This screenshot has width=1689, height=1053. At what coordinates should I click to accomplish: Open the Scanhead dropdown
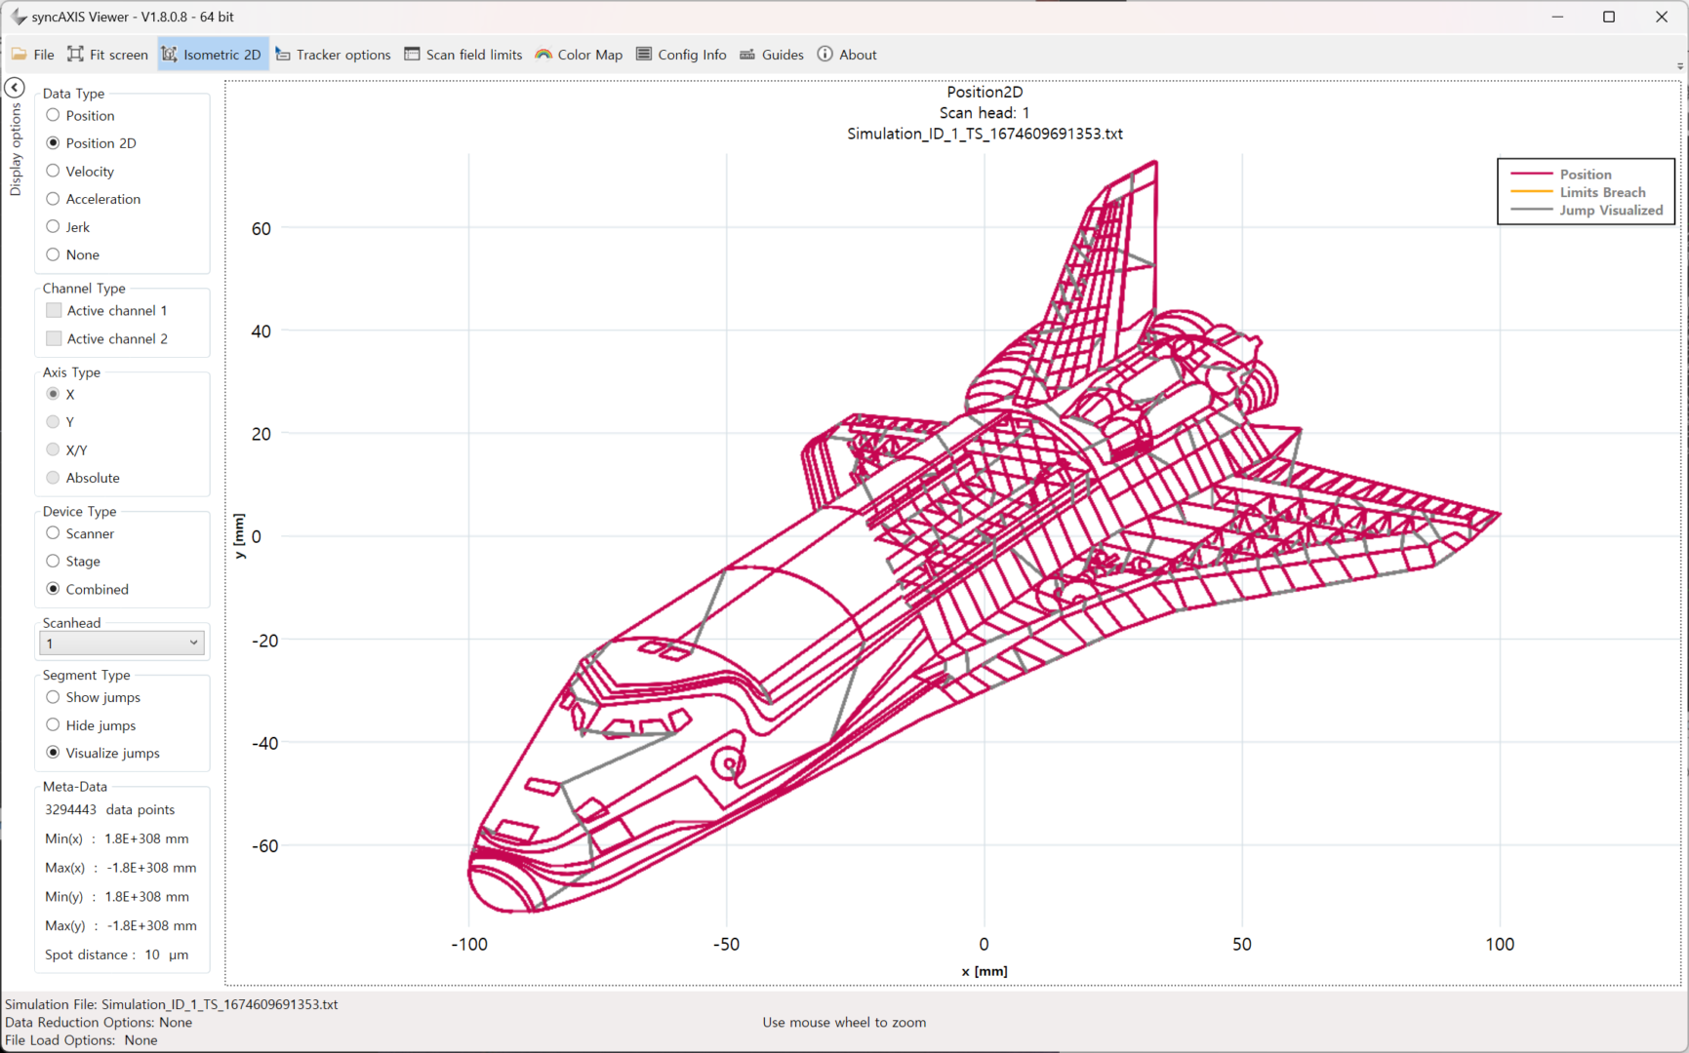[x=121, y=643]
